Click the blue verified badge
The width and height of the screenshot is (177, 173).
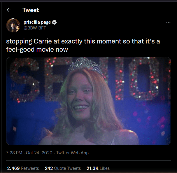tap(55, 22)
